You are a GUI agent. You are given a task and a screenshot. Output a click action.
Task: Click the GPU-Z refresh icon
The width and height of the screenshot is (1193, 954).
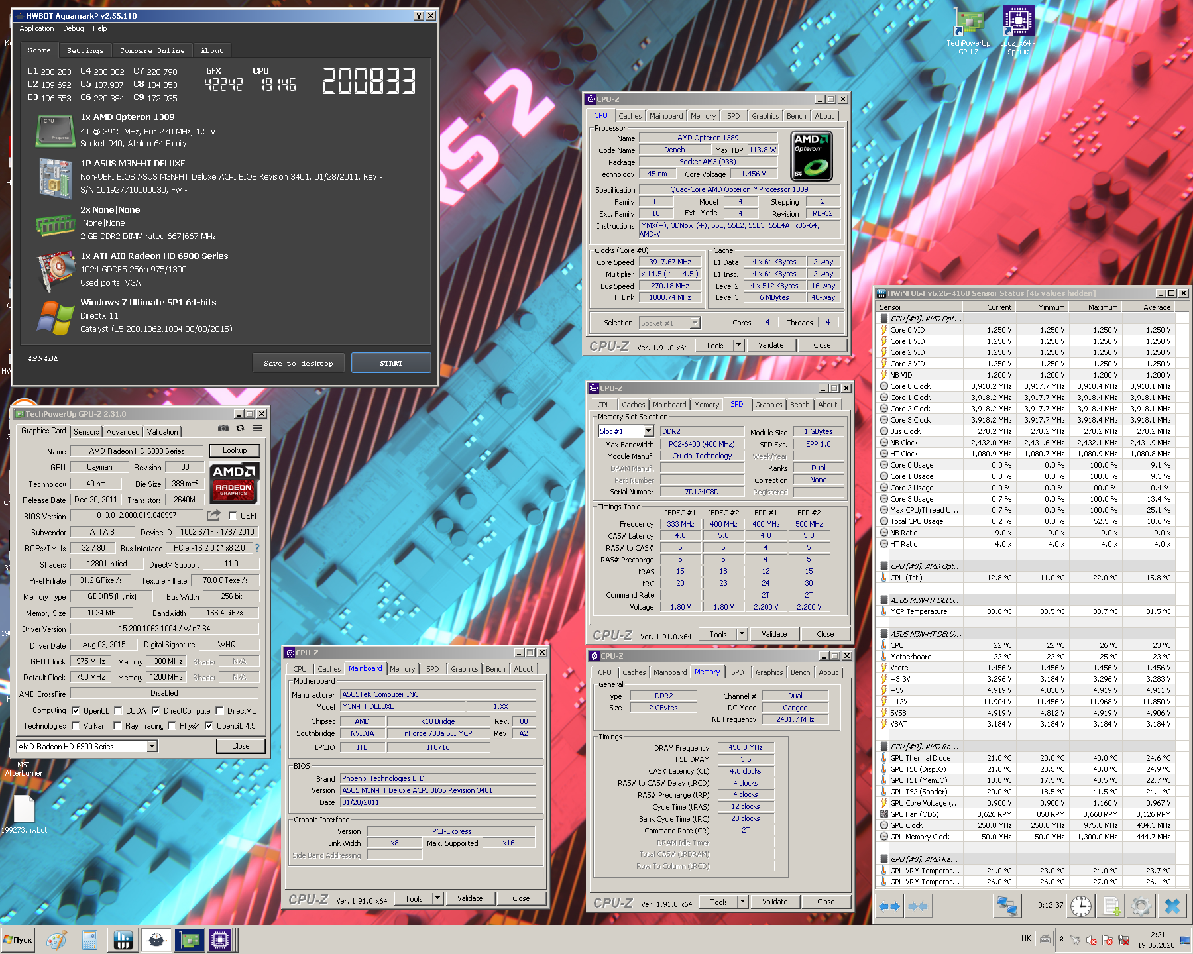point(241,429)
